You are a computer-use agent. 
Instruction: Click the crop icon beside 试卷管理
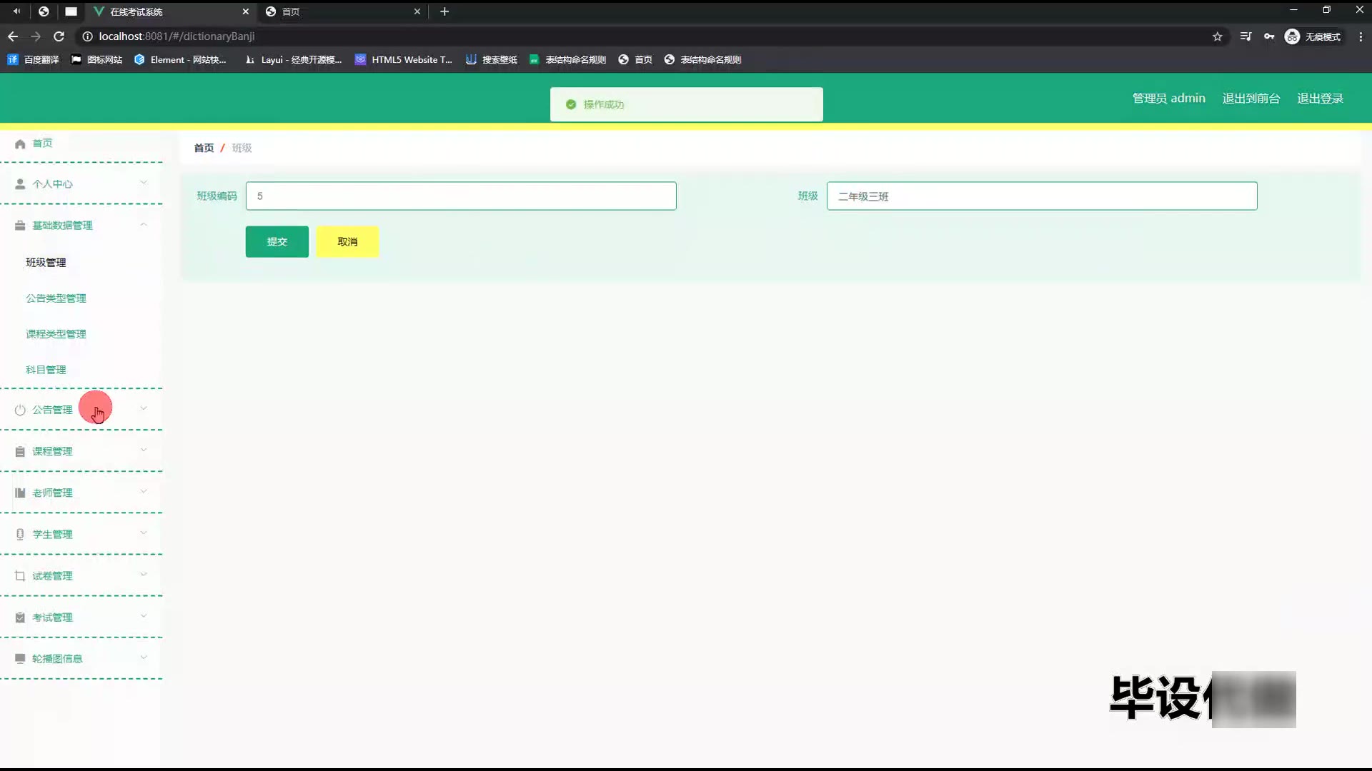(x=20, y=575)
